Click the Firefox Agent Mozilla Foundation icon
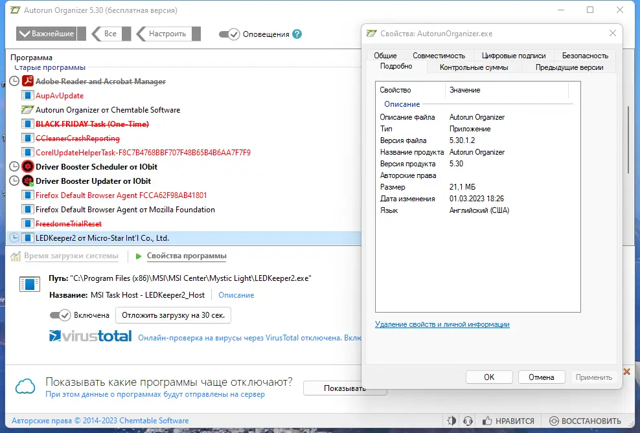Image resolution: width=640 pixels, height=433 pixels. (x=27, y=210)
